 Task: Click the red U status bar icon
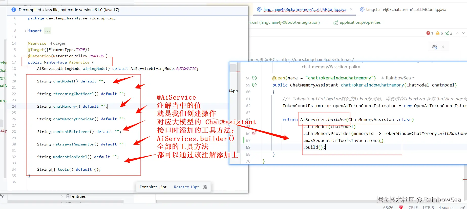[401, 207]
